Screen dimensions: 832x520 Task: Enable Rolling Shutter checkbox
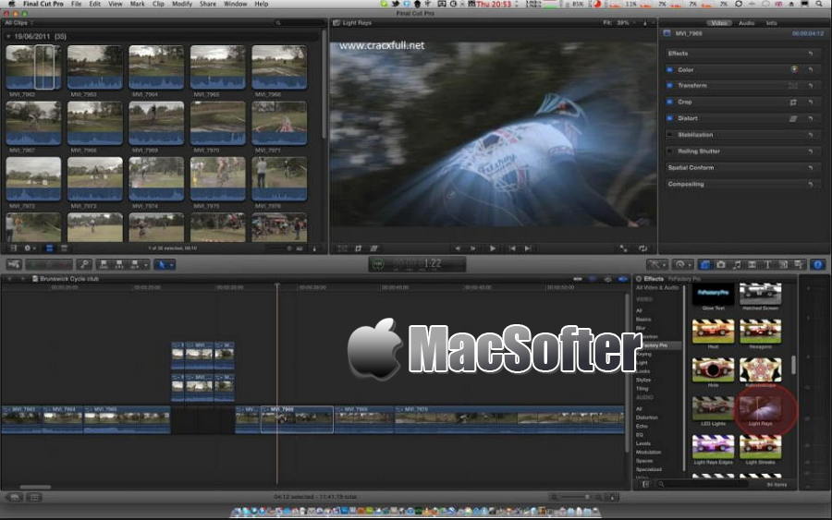point(669,151)
